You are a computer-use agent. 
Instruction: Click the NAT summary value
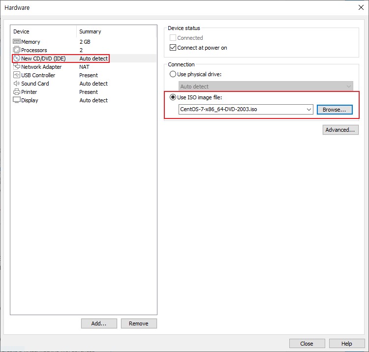tap(84, 67)
